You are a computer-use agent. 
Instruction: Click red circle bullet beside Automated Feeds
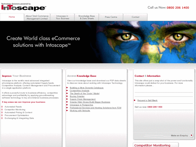[2, 107]
